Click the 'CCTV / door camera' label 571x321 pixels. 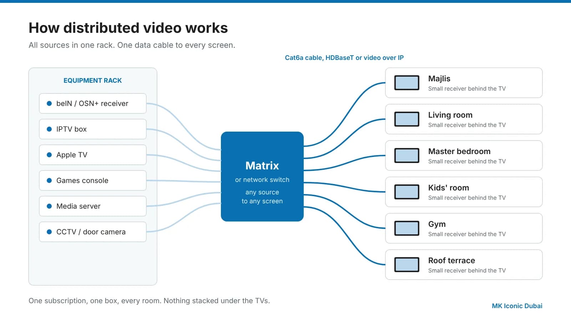[x=91, y=232]
